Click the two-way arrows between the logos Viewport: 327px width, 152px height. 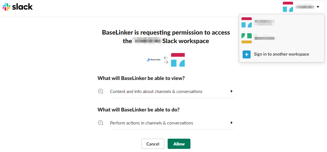tap(166, 60)
